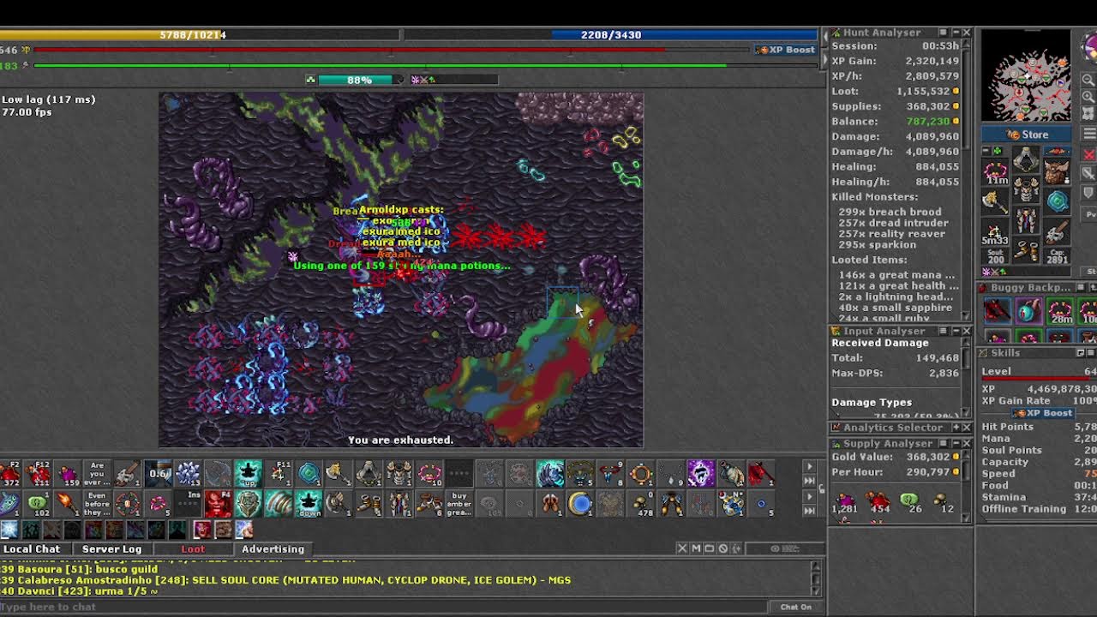Zoom in the minimap
This screenshot has width=1097, height=617.
coord(1088,97)
